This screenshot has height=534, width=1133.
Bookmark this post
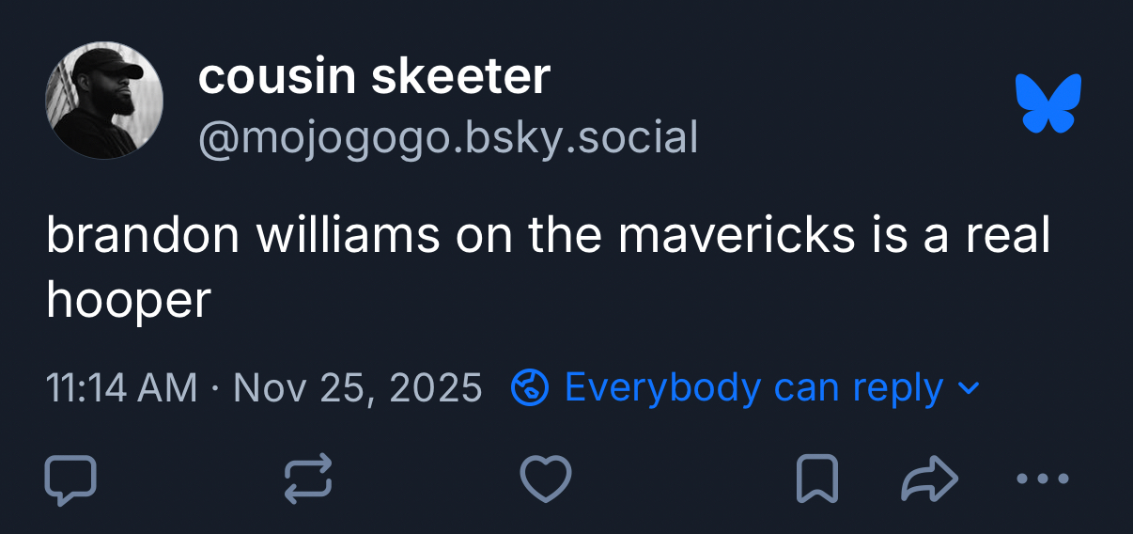[x=816, y=479]
